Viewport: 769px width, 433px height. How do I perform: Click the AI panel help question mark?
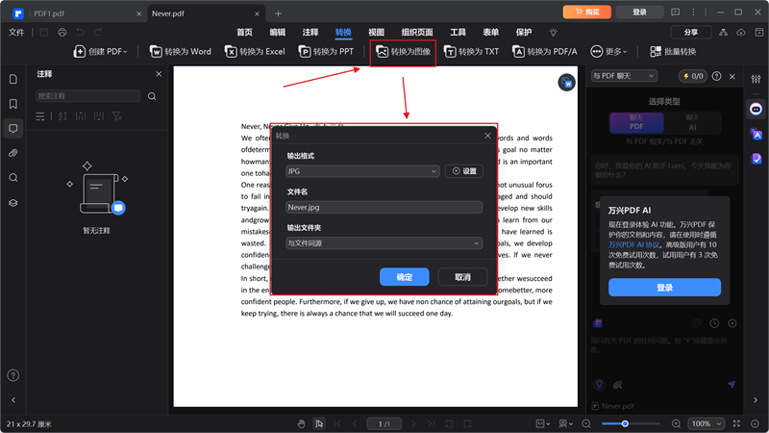coord(716,76)
